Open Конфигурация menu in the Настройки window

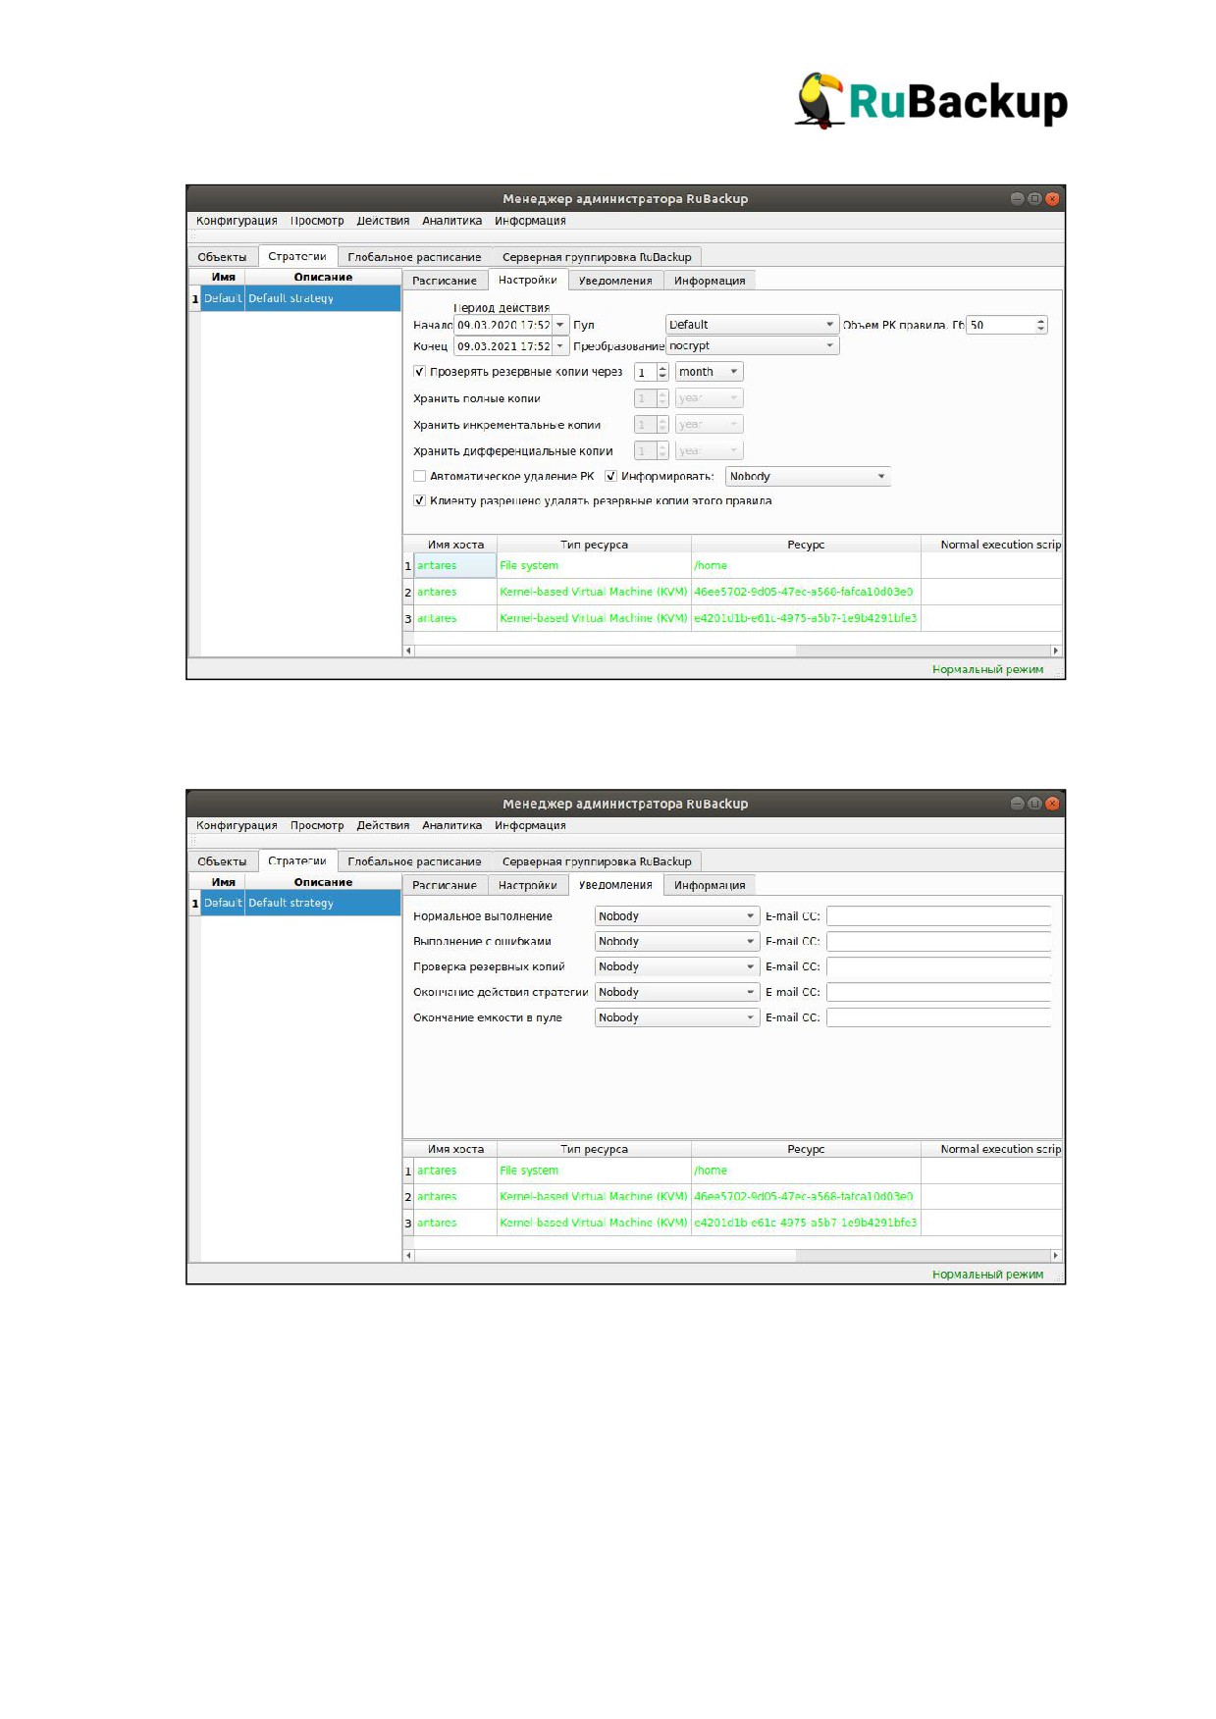click(237, 221)
